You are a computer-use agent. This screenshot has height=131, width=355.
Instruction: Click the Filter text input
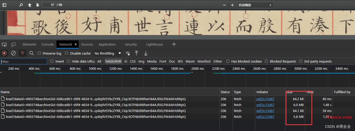(x=23, y=62)
